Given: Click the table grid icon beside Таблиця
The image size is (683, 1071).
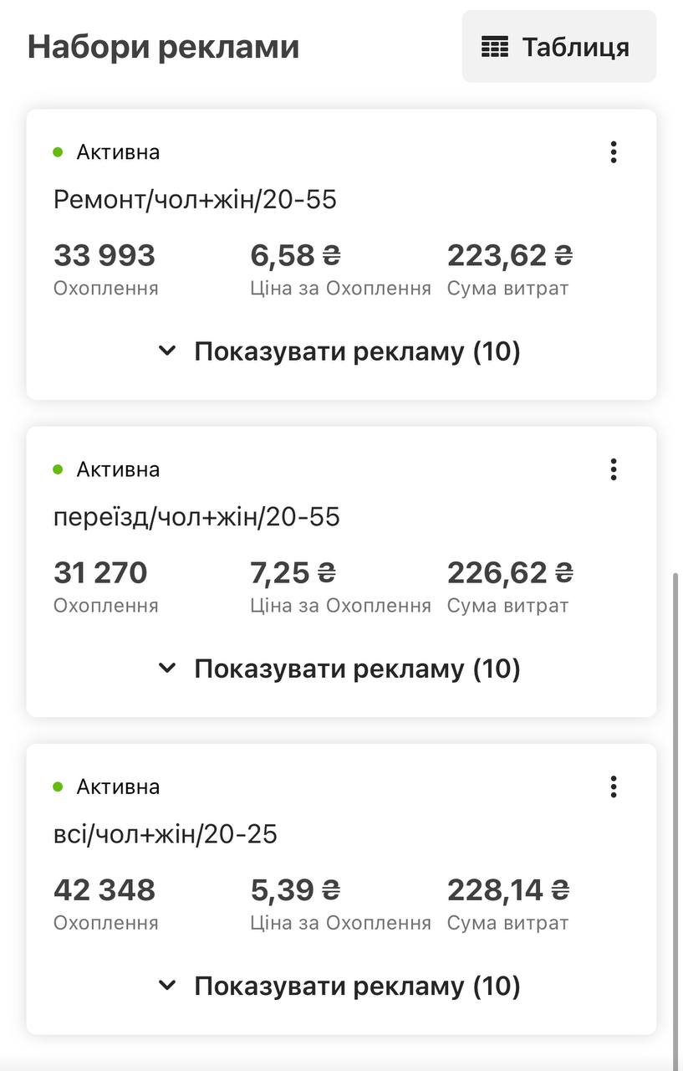Looking at the screenshot, I should [495, 47].
